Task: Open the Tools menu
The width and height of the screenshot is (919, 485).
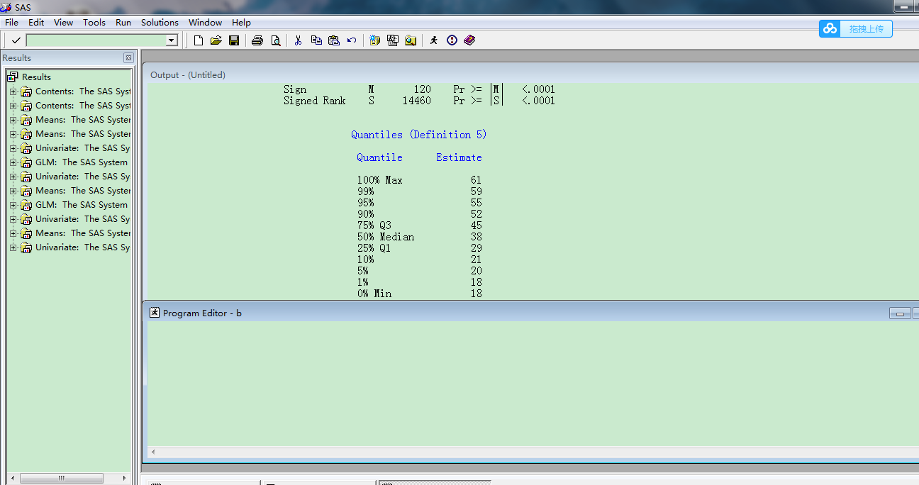Action: click(94, 23)
